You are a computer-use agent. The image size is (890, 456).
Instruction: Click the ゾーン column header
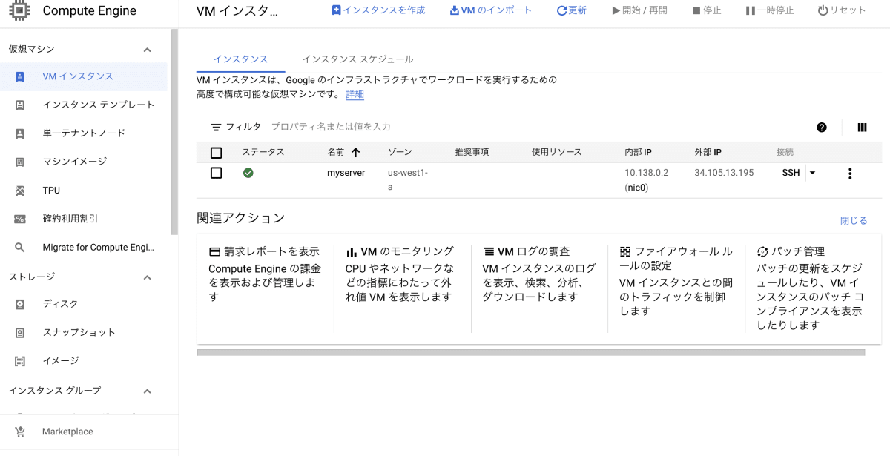click(x=400, y=152)
